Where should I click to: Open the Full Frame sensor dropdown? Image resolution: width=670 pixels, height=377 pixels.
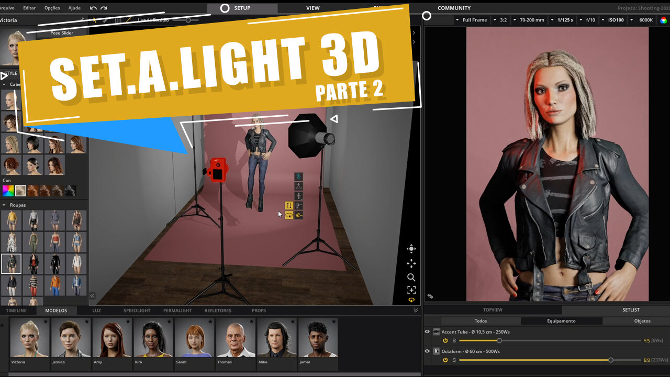471,20
